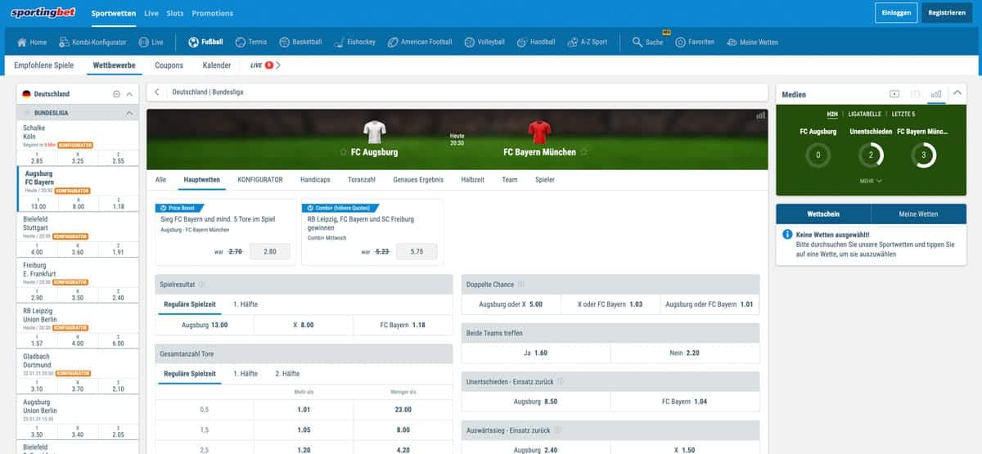This screenshot has height=454, width=982.
Task: Open the Live section in sports bar
Action: [151, 42]
